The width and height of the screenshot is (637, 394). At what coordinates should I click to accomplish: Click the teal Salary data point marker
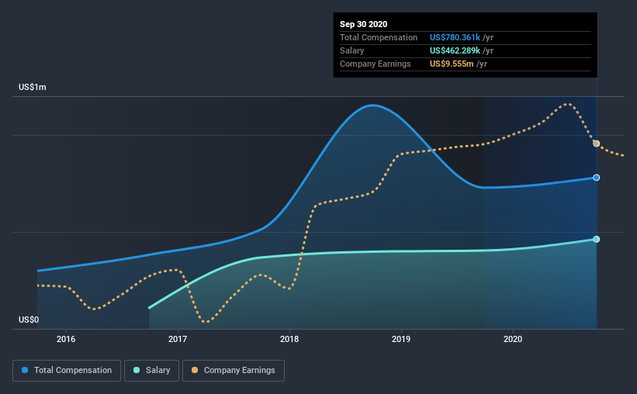click(x=596, y=239)
